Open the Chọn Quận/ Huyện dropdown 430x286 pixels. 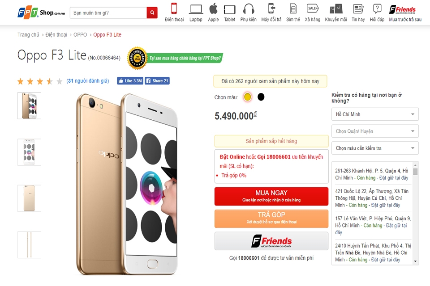pyautogui.click(x=375, y=131)
